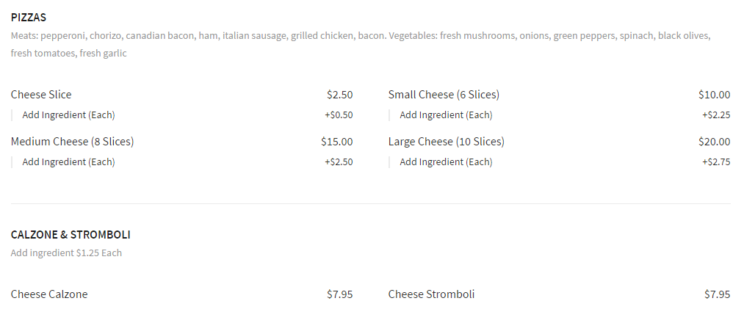Select Small Cheese (6 Slices) item
This screenshot has width=744, height=334.
click(444, 95)
